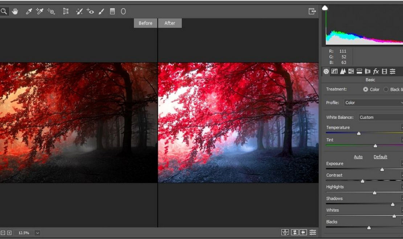Image resolution: width=403 pixels, height=239 pixels.
Task: Choose Black & White treatment
Action: [386, 89]
